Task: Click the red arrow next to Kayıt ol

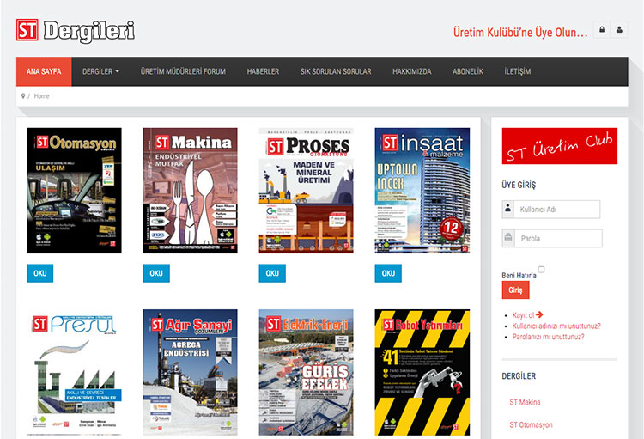Action: pos(539,315)
